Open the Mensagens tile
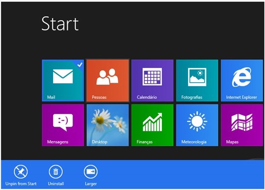The height and width of the screenshot is (190, 265). tap(63, 125)
